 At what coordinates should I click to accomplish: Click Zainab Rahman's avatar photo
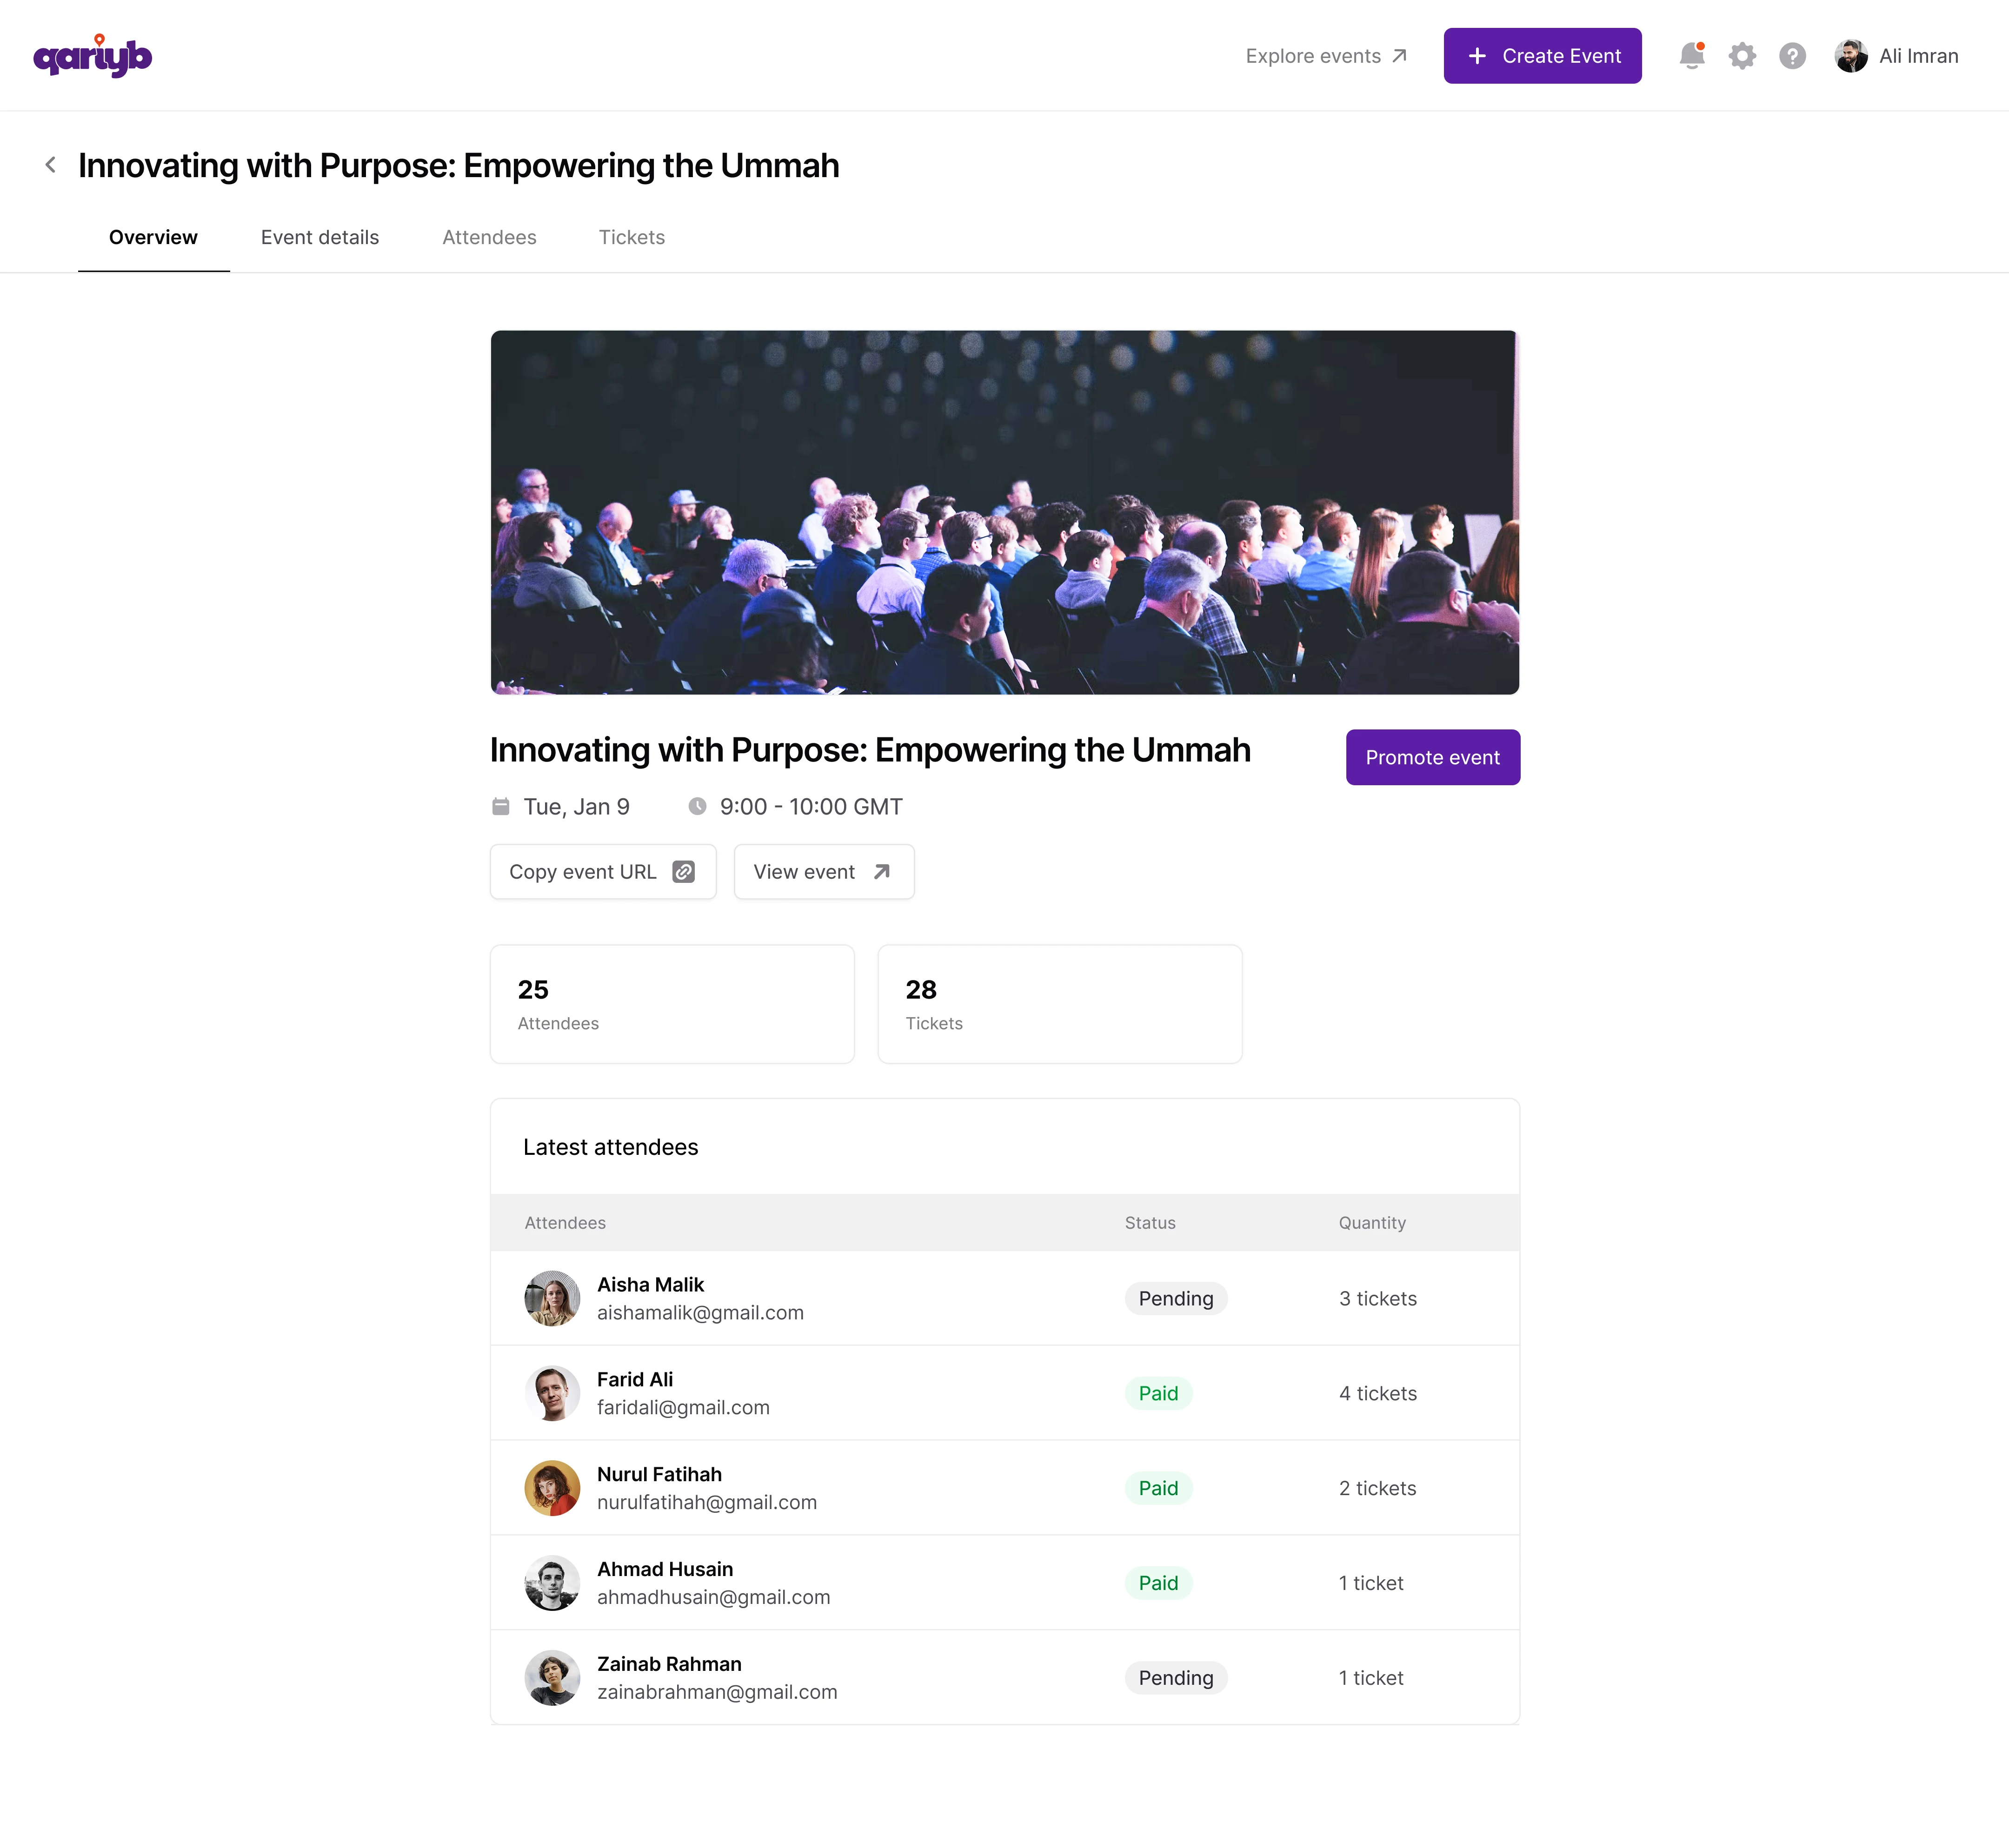click(x=552, y=1677)
